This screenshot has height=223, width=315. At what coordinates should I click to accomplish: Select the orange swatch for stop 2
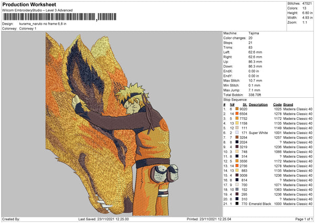point(237,114)
